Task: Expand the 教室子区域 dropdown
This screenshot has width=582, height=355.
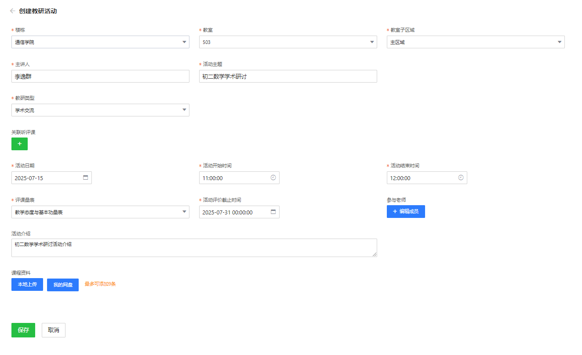Action: pos(476,42)
